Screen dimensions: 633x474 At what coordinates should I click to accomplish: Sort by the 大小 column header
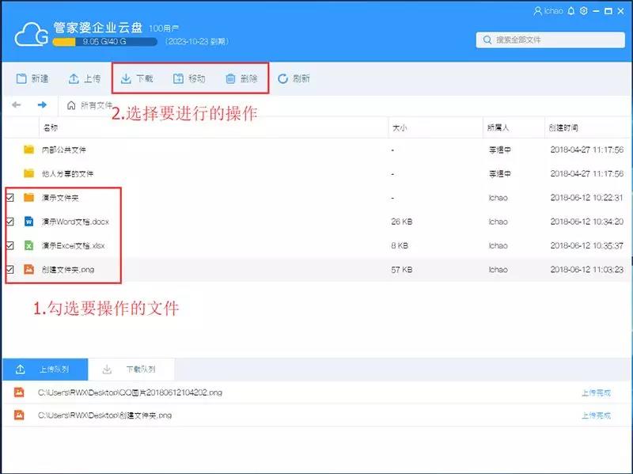click(400, 127)
